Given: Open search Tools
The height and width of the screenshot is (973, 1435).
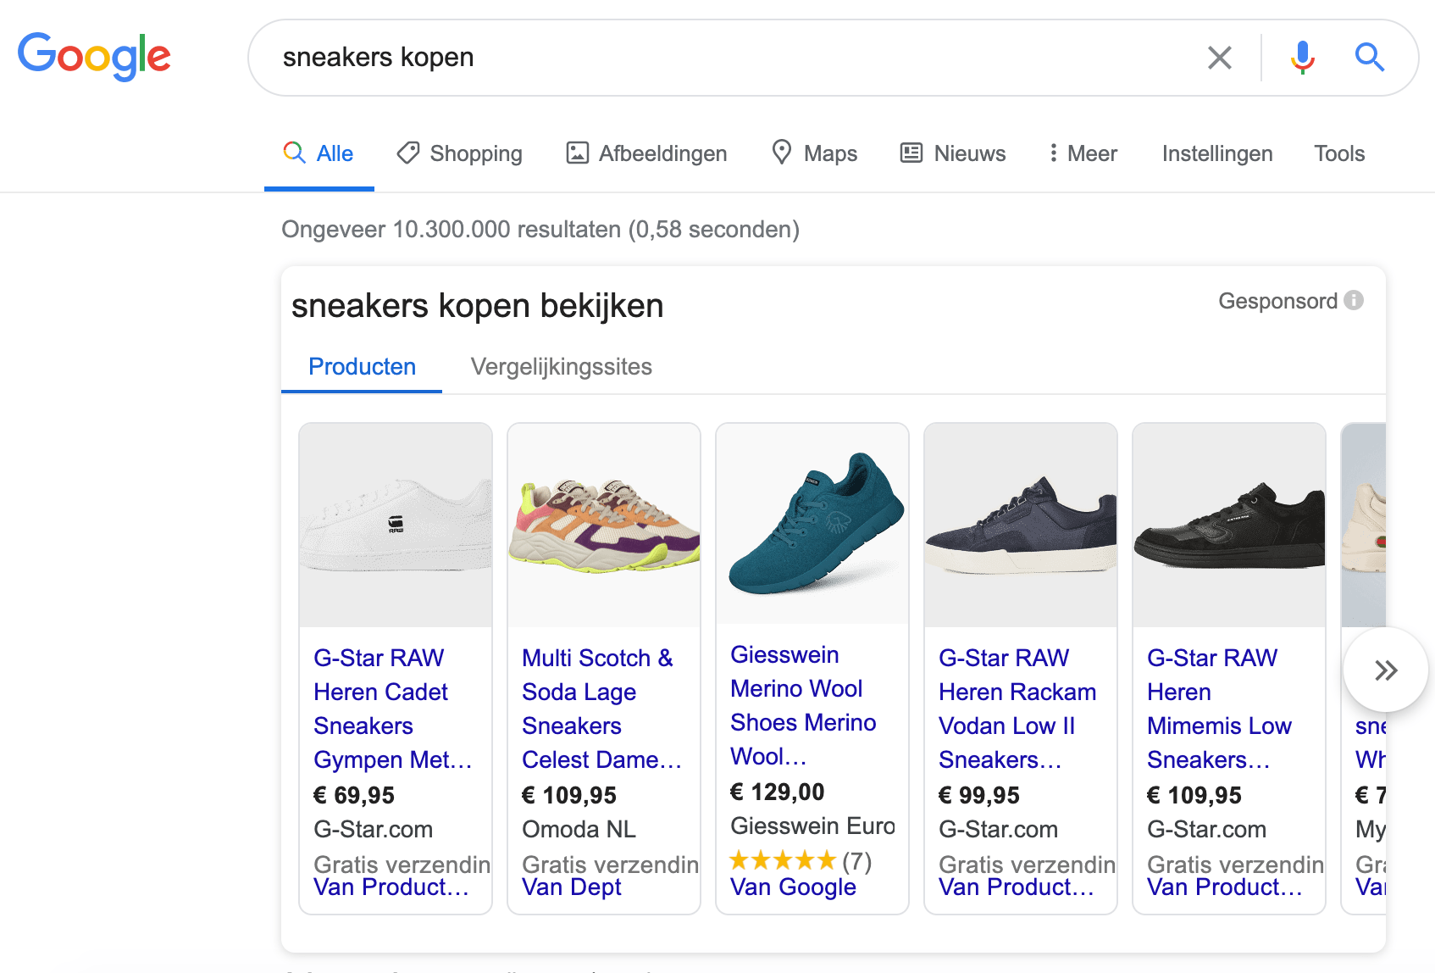Looking at the screenshot, I should point(1339,153).
